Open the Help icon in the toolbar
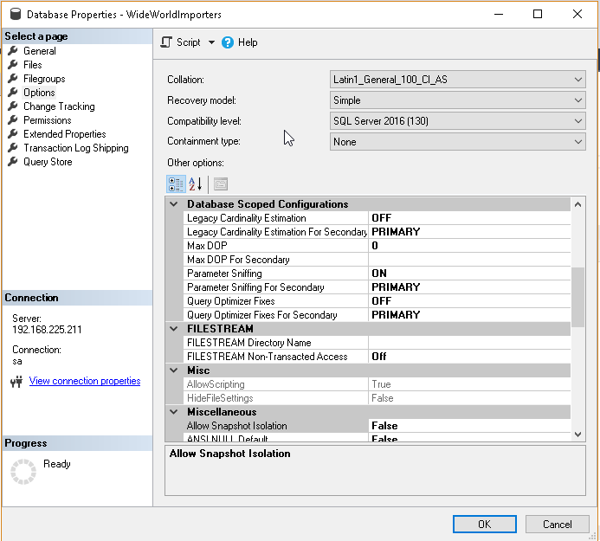600x541 pixels. click(228, 42)
